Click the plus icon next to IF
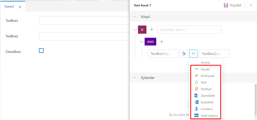This screenshot has width=257, height=120. click(x=152, y=30)
